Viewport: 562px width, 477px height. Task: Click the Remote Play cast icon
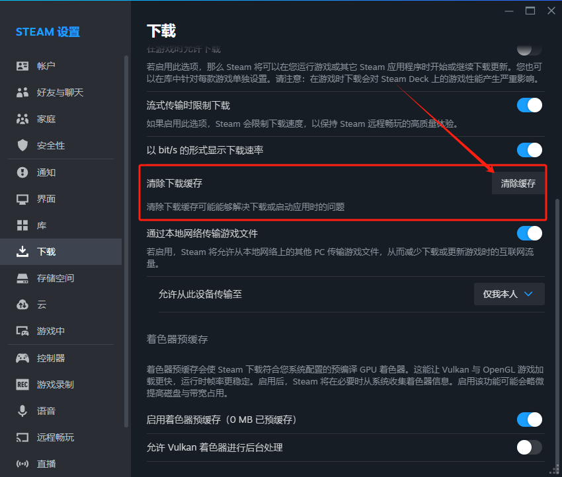pos(22,437)
